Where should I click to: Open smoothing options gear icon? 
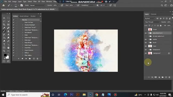pos(97,5)
